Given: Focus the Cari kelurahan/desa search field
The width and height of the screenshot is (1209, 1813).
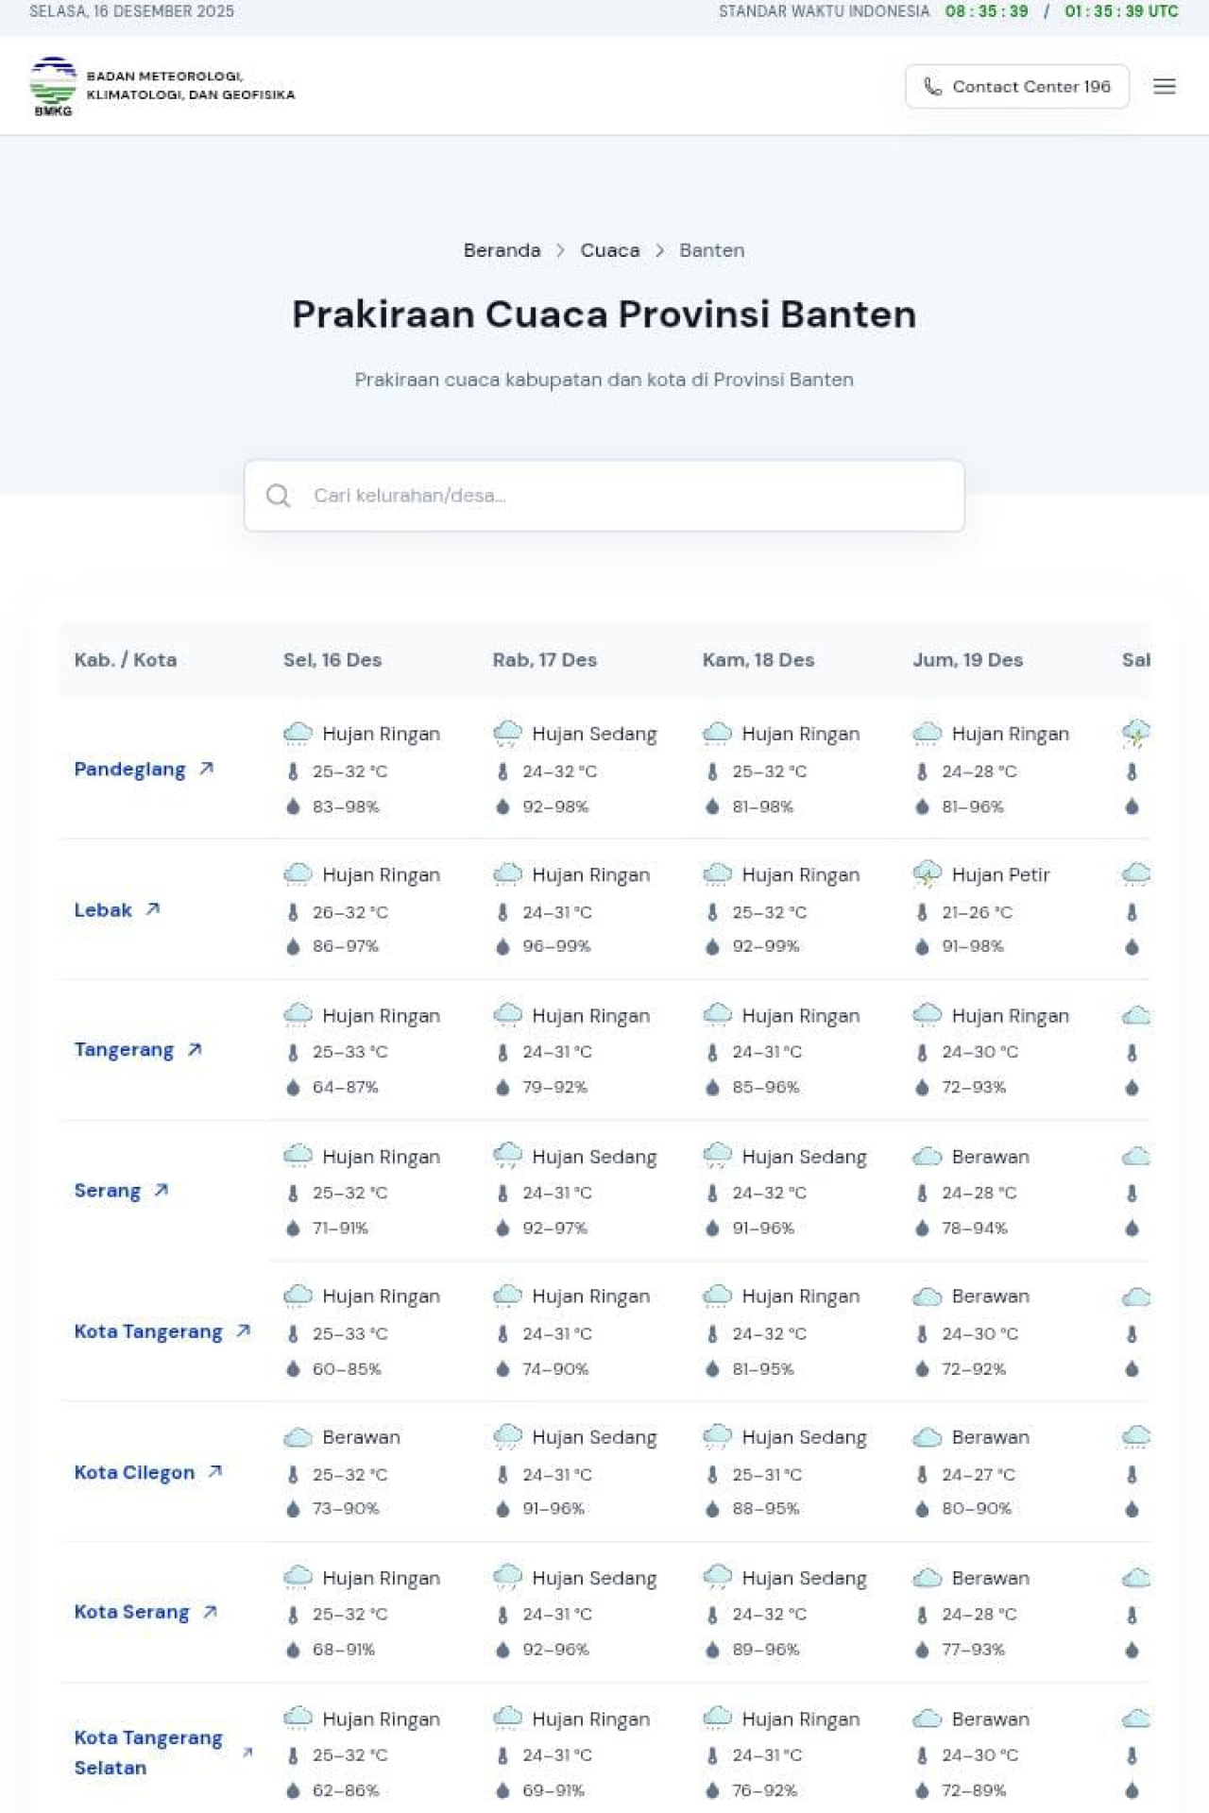Looking at the screenshot, I should [x=623, y=496].
